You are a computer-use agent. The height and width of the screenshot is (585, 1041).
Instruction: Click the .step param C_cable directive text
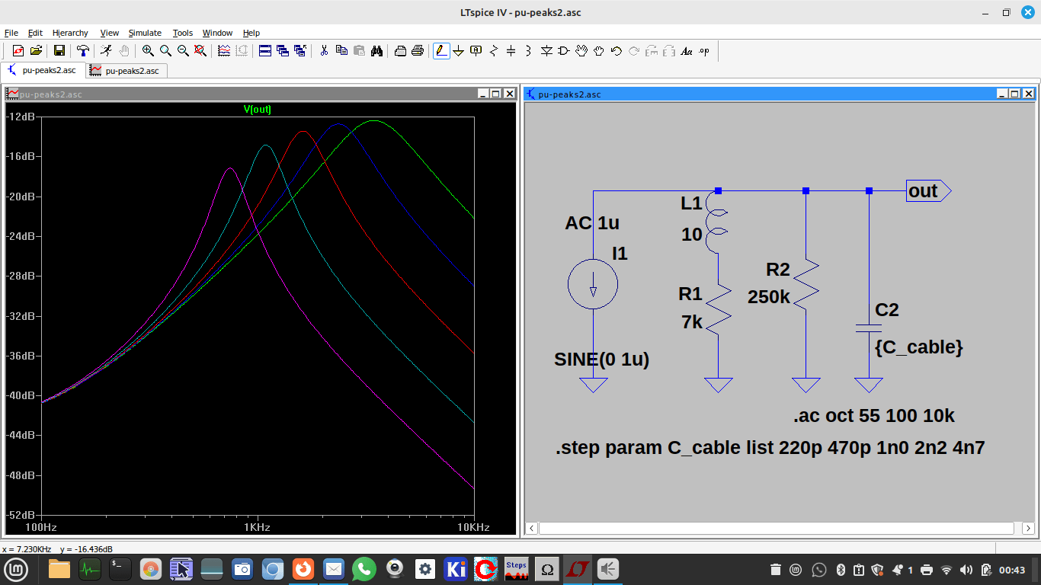(x=770, y=448)
